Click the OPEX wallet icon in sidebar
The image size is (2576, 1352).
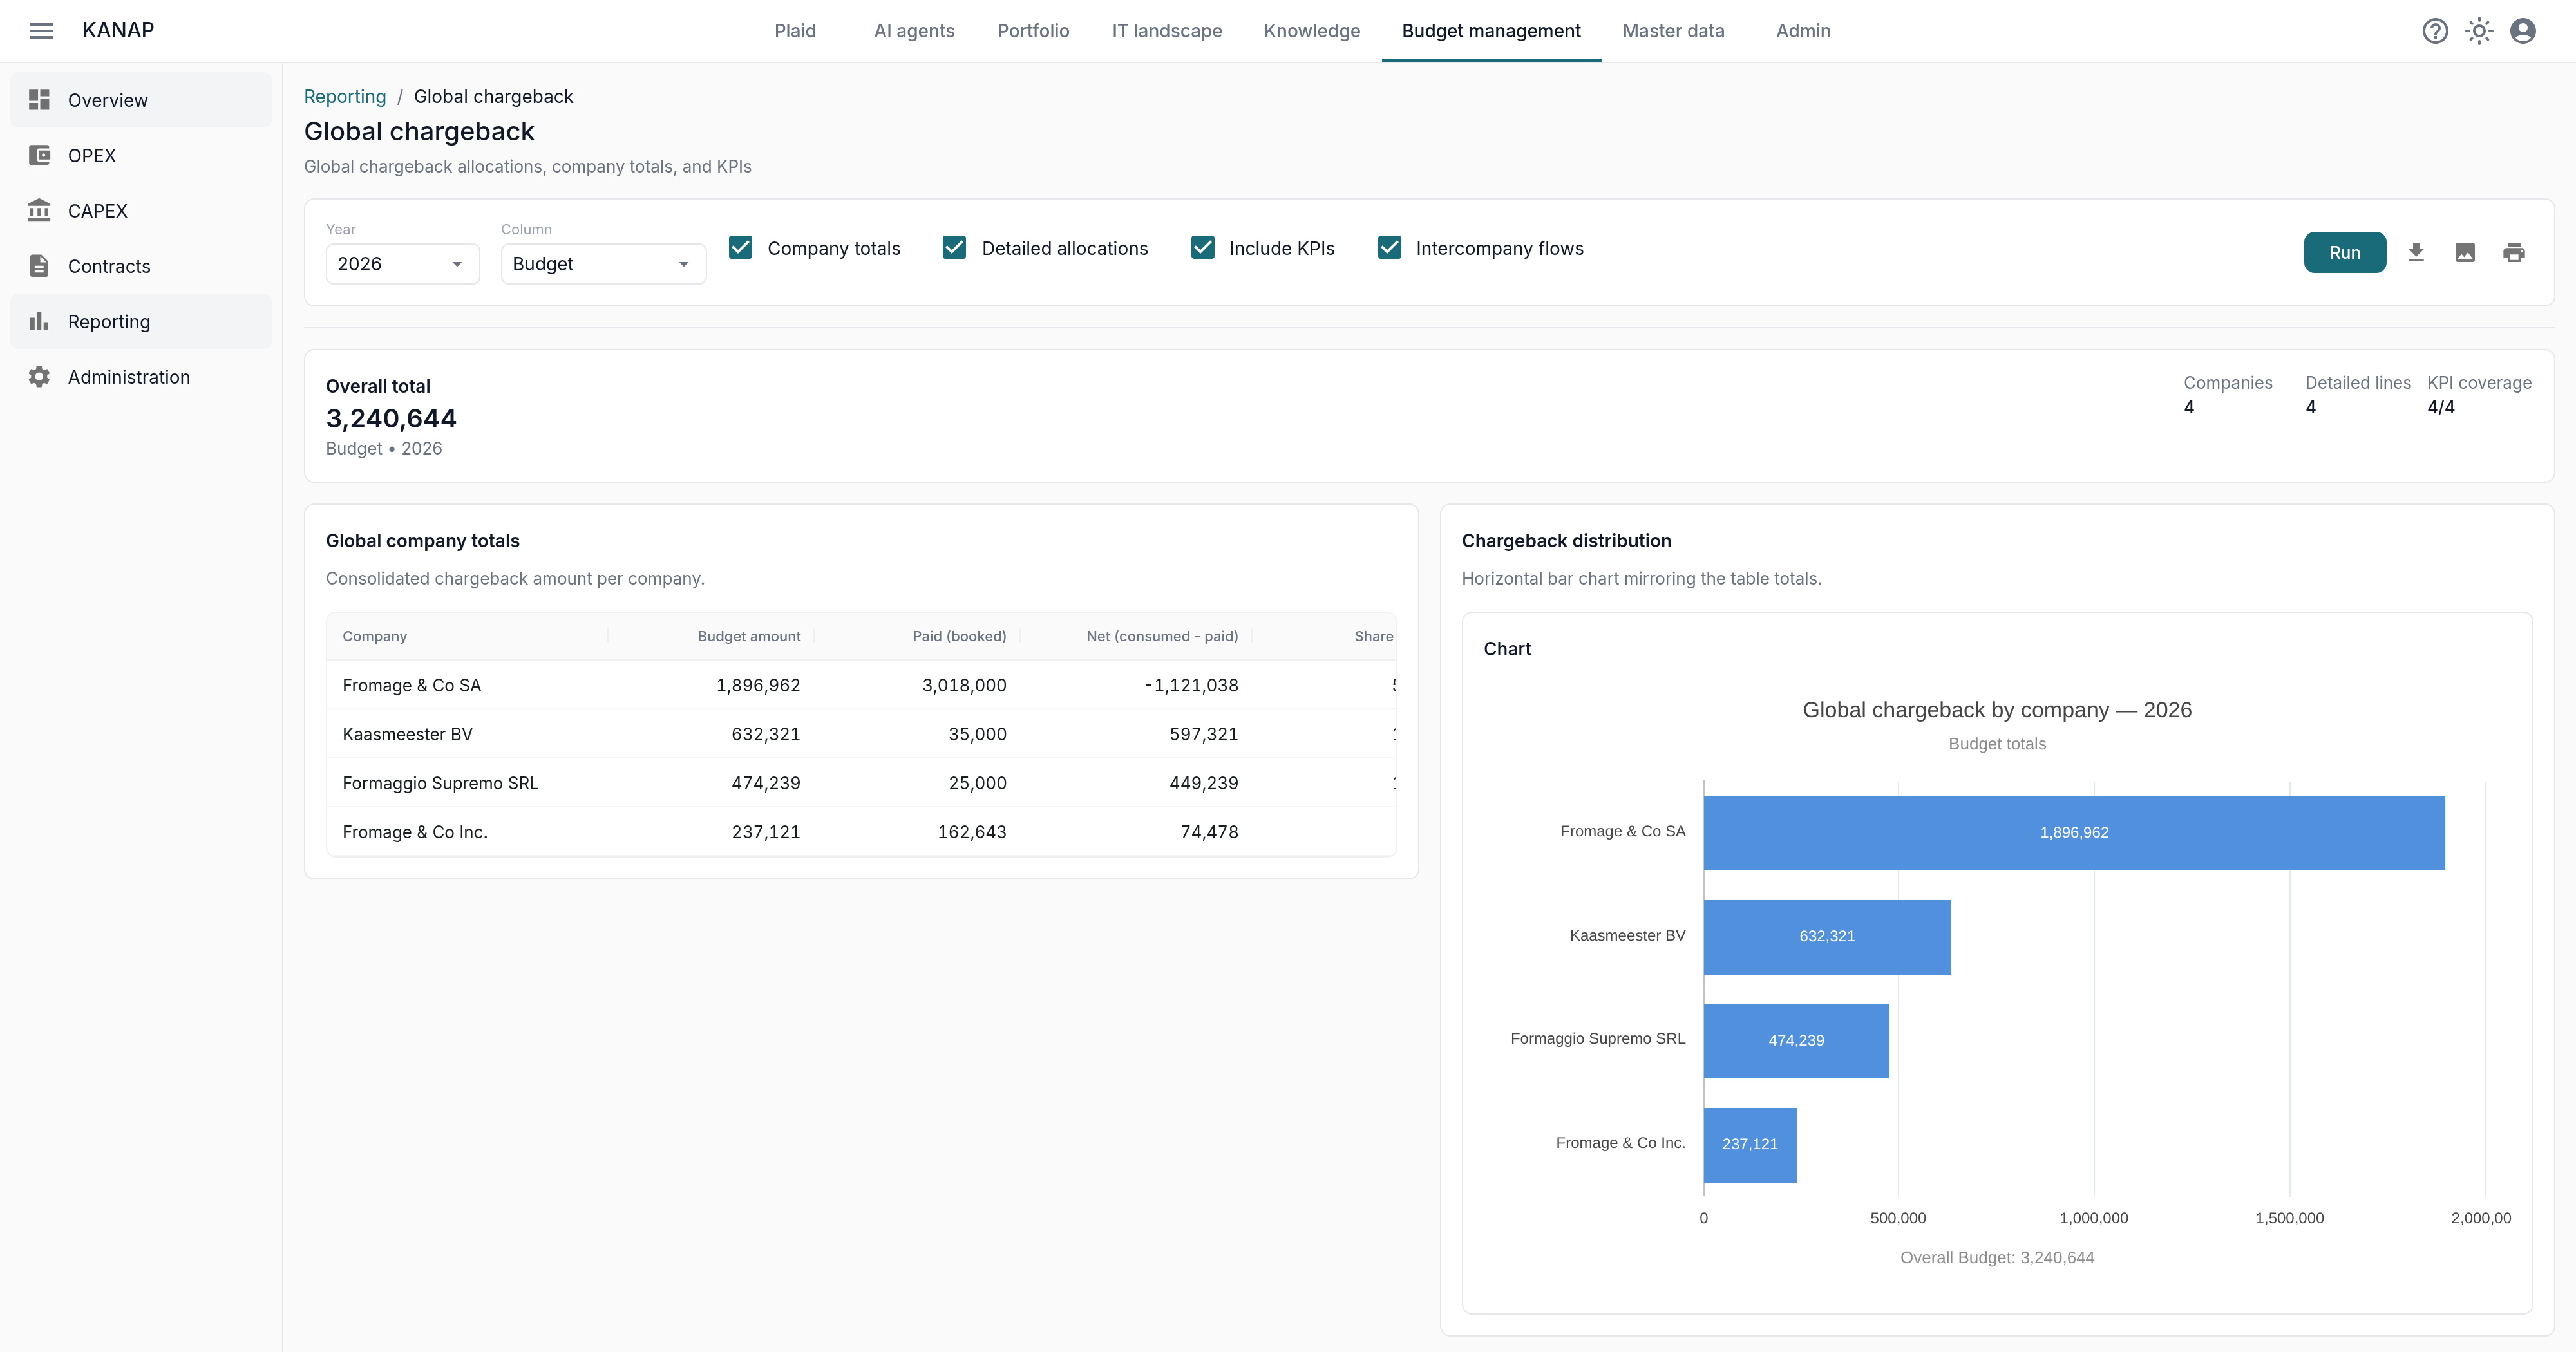pos(39,155)
